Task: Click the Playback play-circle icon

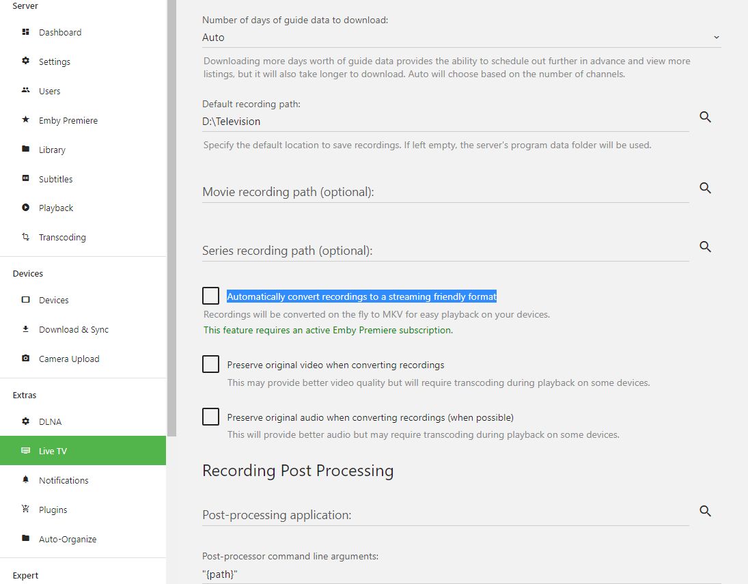Action: [x=26, y=208]
